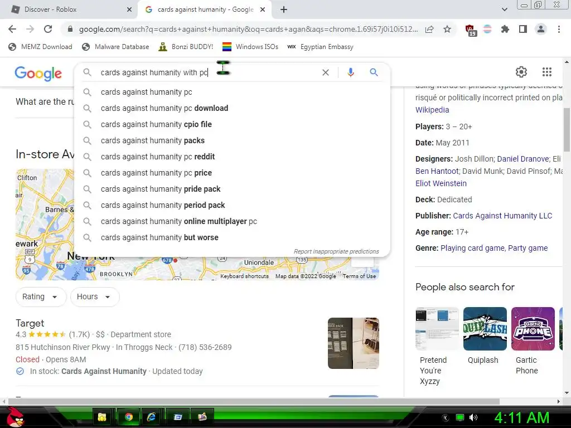Report inappropriate predictions link

coord(336,251)
